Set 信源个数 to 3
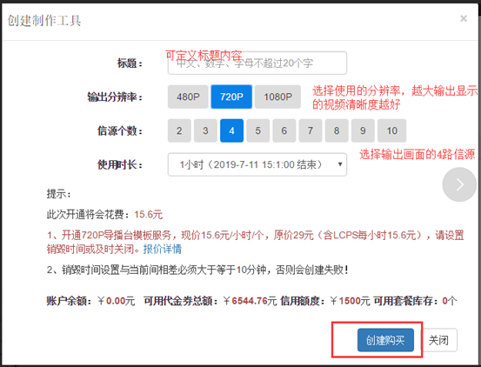Image resolution: width=481 pixels, height=367 pixels. (x=205, y=131)
